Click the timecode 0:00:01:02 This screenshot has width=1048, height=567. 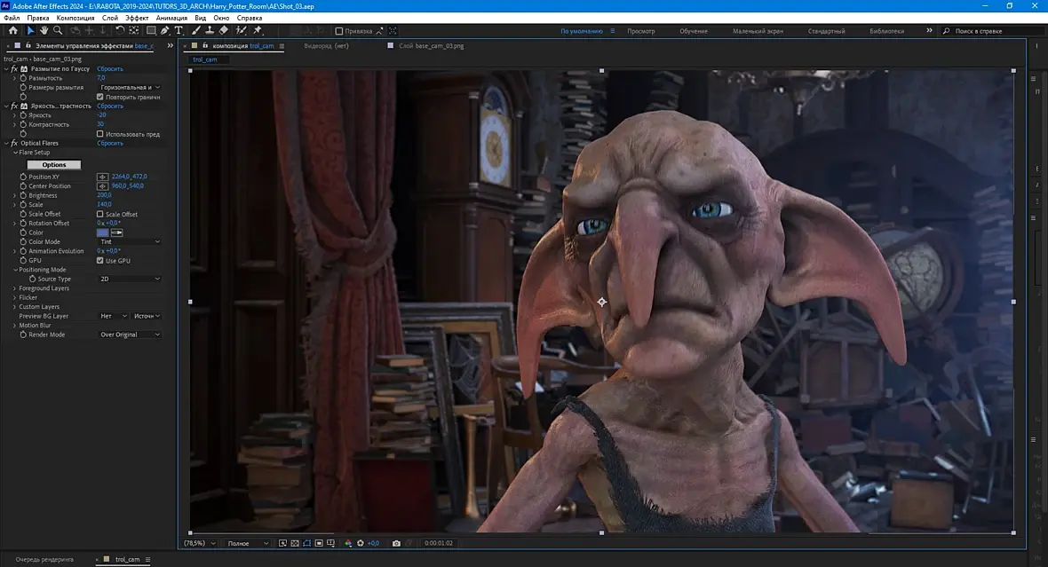pos(439,544)
